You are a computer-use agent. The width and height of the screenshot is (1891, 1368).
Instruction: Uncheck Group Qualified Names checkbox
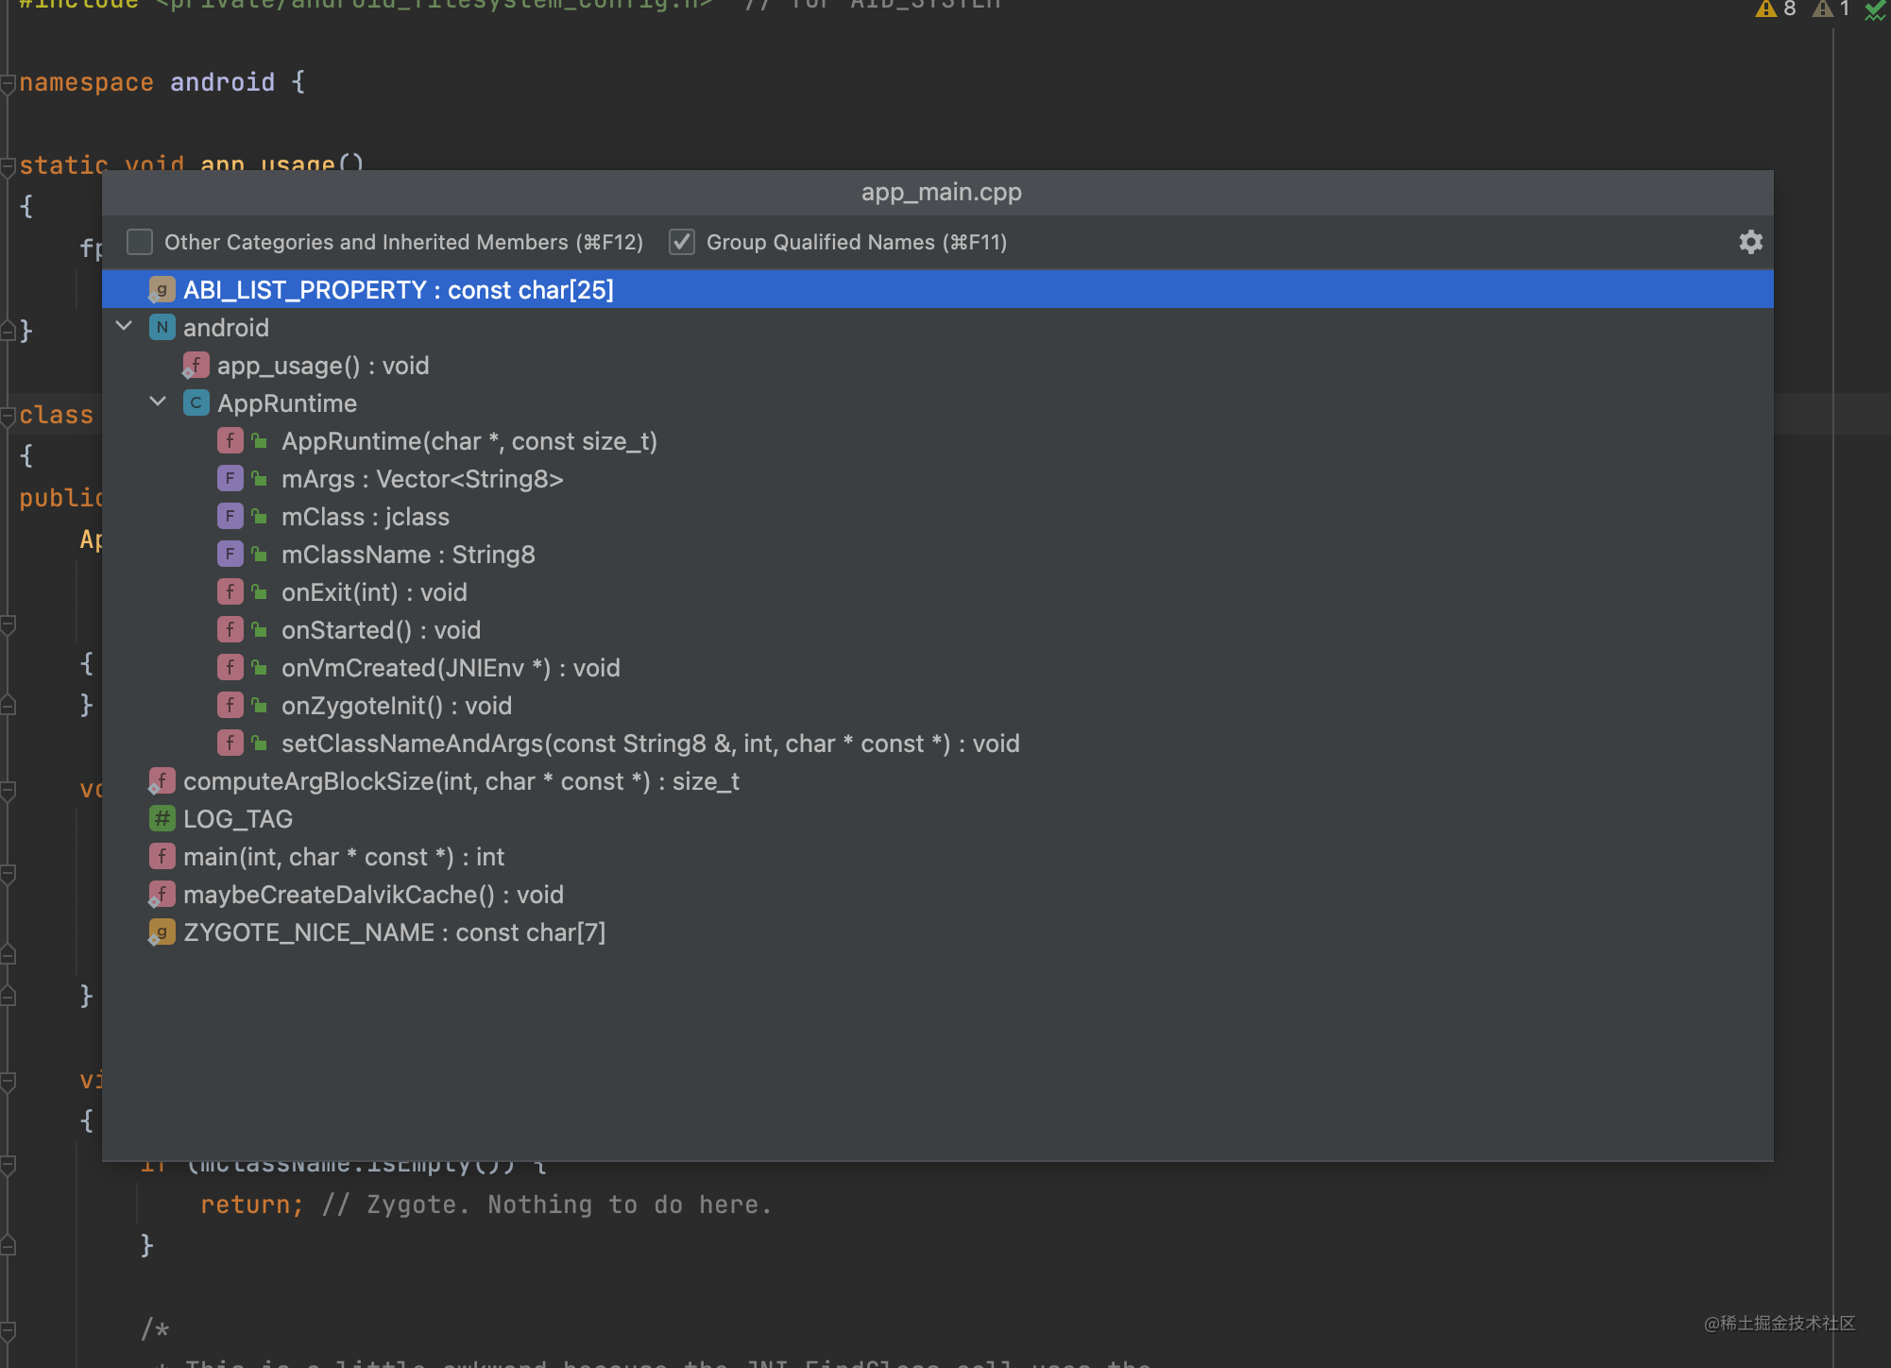point(682,242)
